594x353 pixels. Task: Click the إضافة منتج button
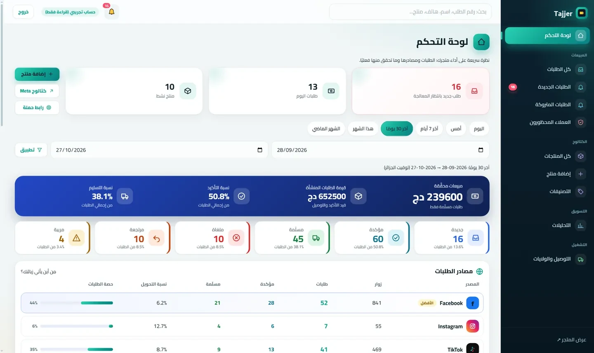click(37, 74)
